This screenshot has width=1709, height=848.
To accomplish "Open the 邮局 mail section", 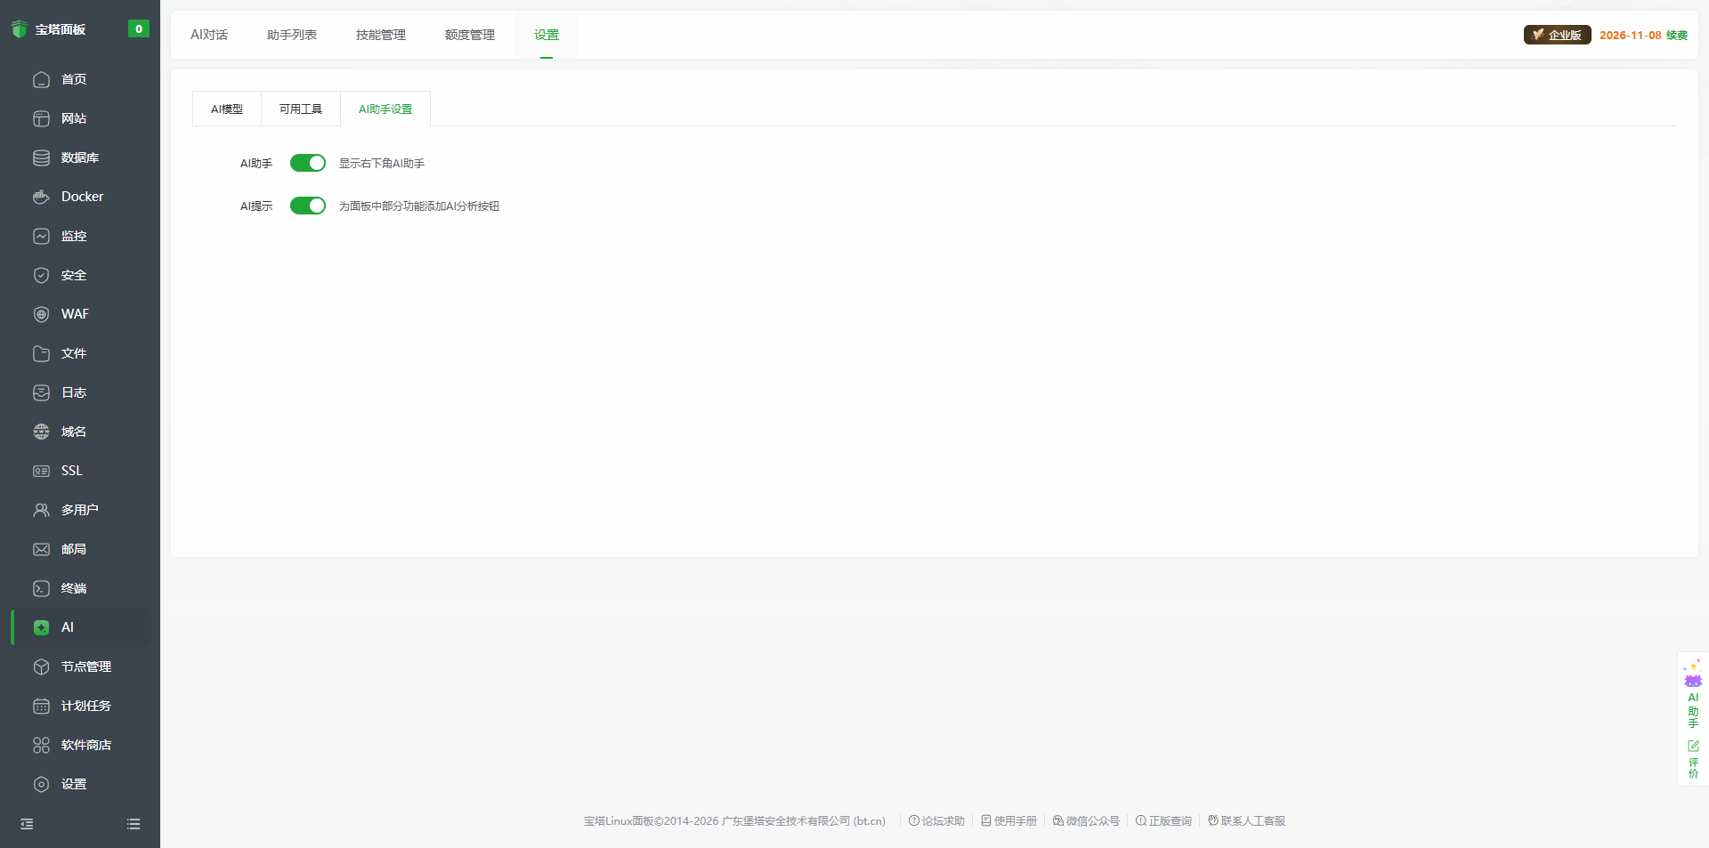I will 73,549.
